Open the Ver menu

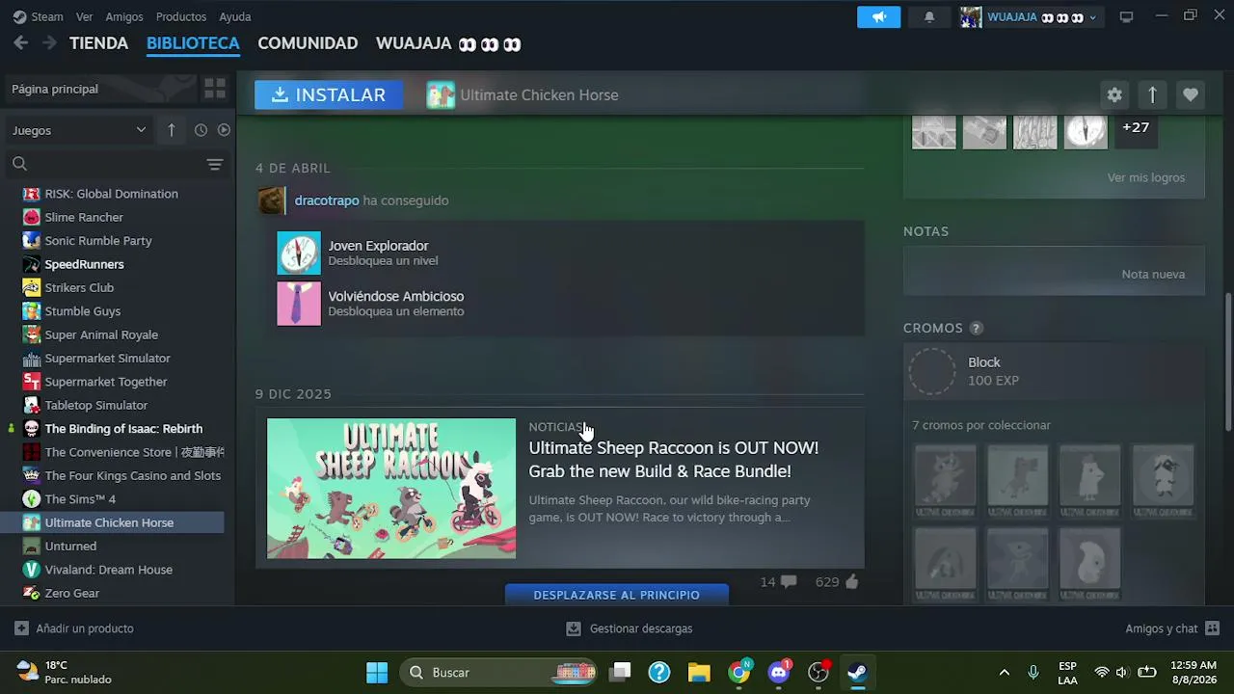[85, 16]
